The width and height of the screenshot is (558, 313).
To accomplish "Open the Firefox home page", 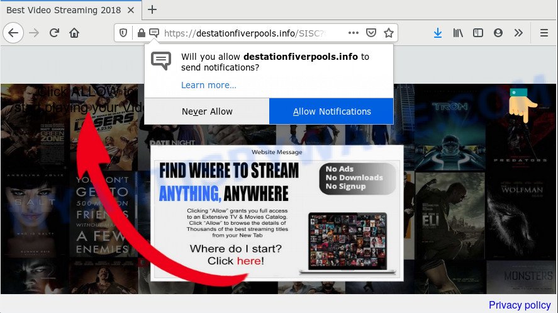I will [x=74, y=33].
